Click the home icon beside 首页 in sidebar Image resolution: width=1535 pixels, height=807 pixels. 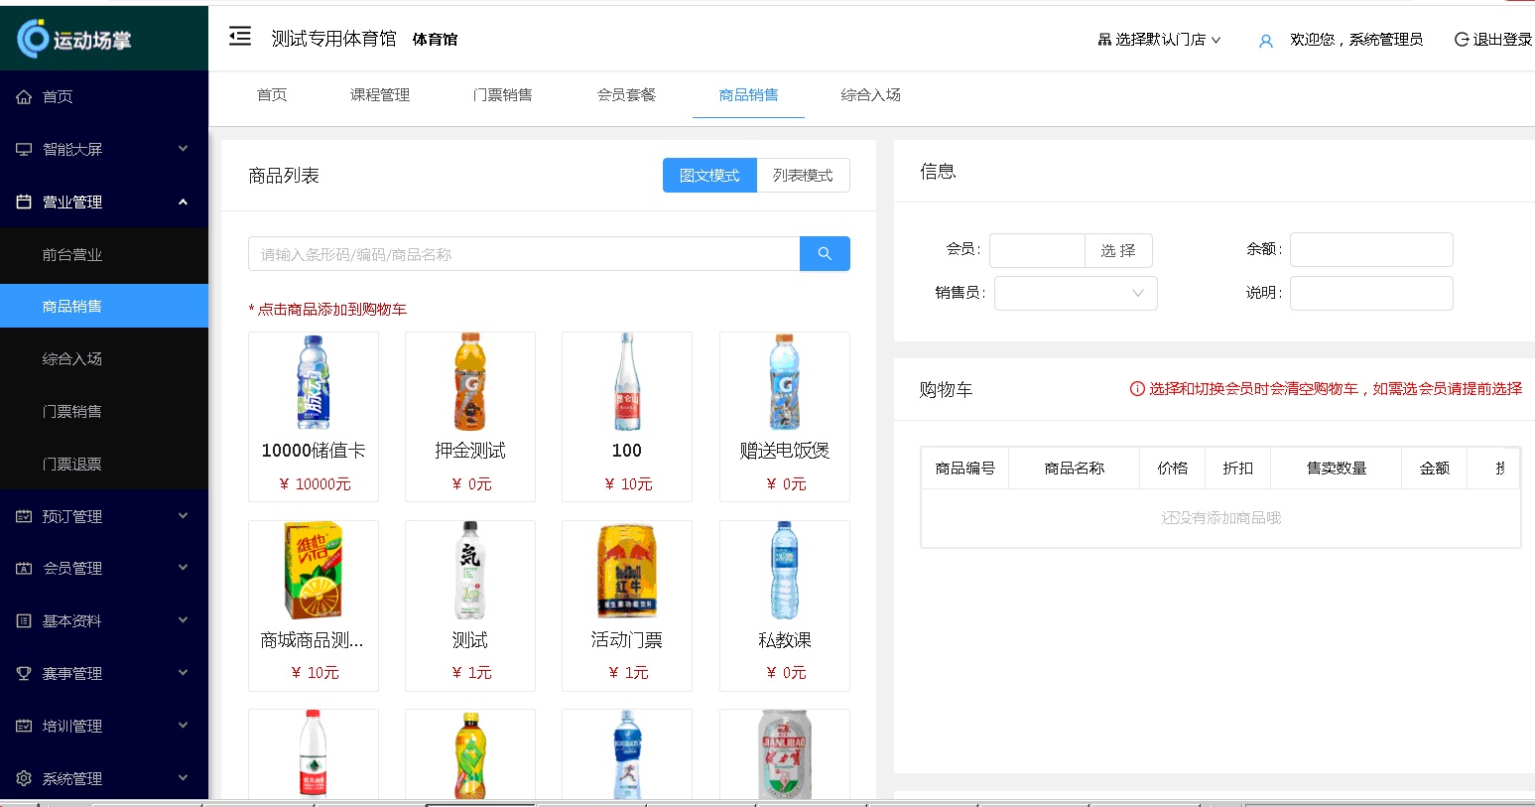coord(24,96)
